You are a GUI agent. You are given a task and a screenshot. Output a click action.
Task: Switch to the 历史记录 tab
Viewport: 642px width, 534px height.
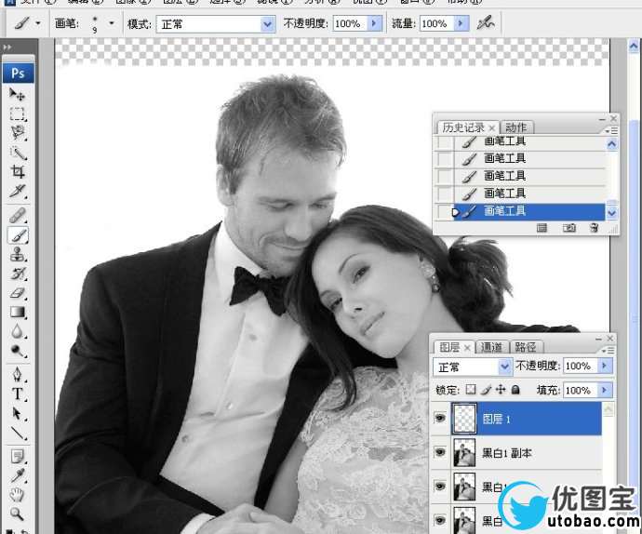point(463,127)
